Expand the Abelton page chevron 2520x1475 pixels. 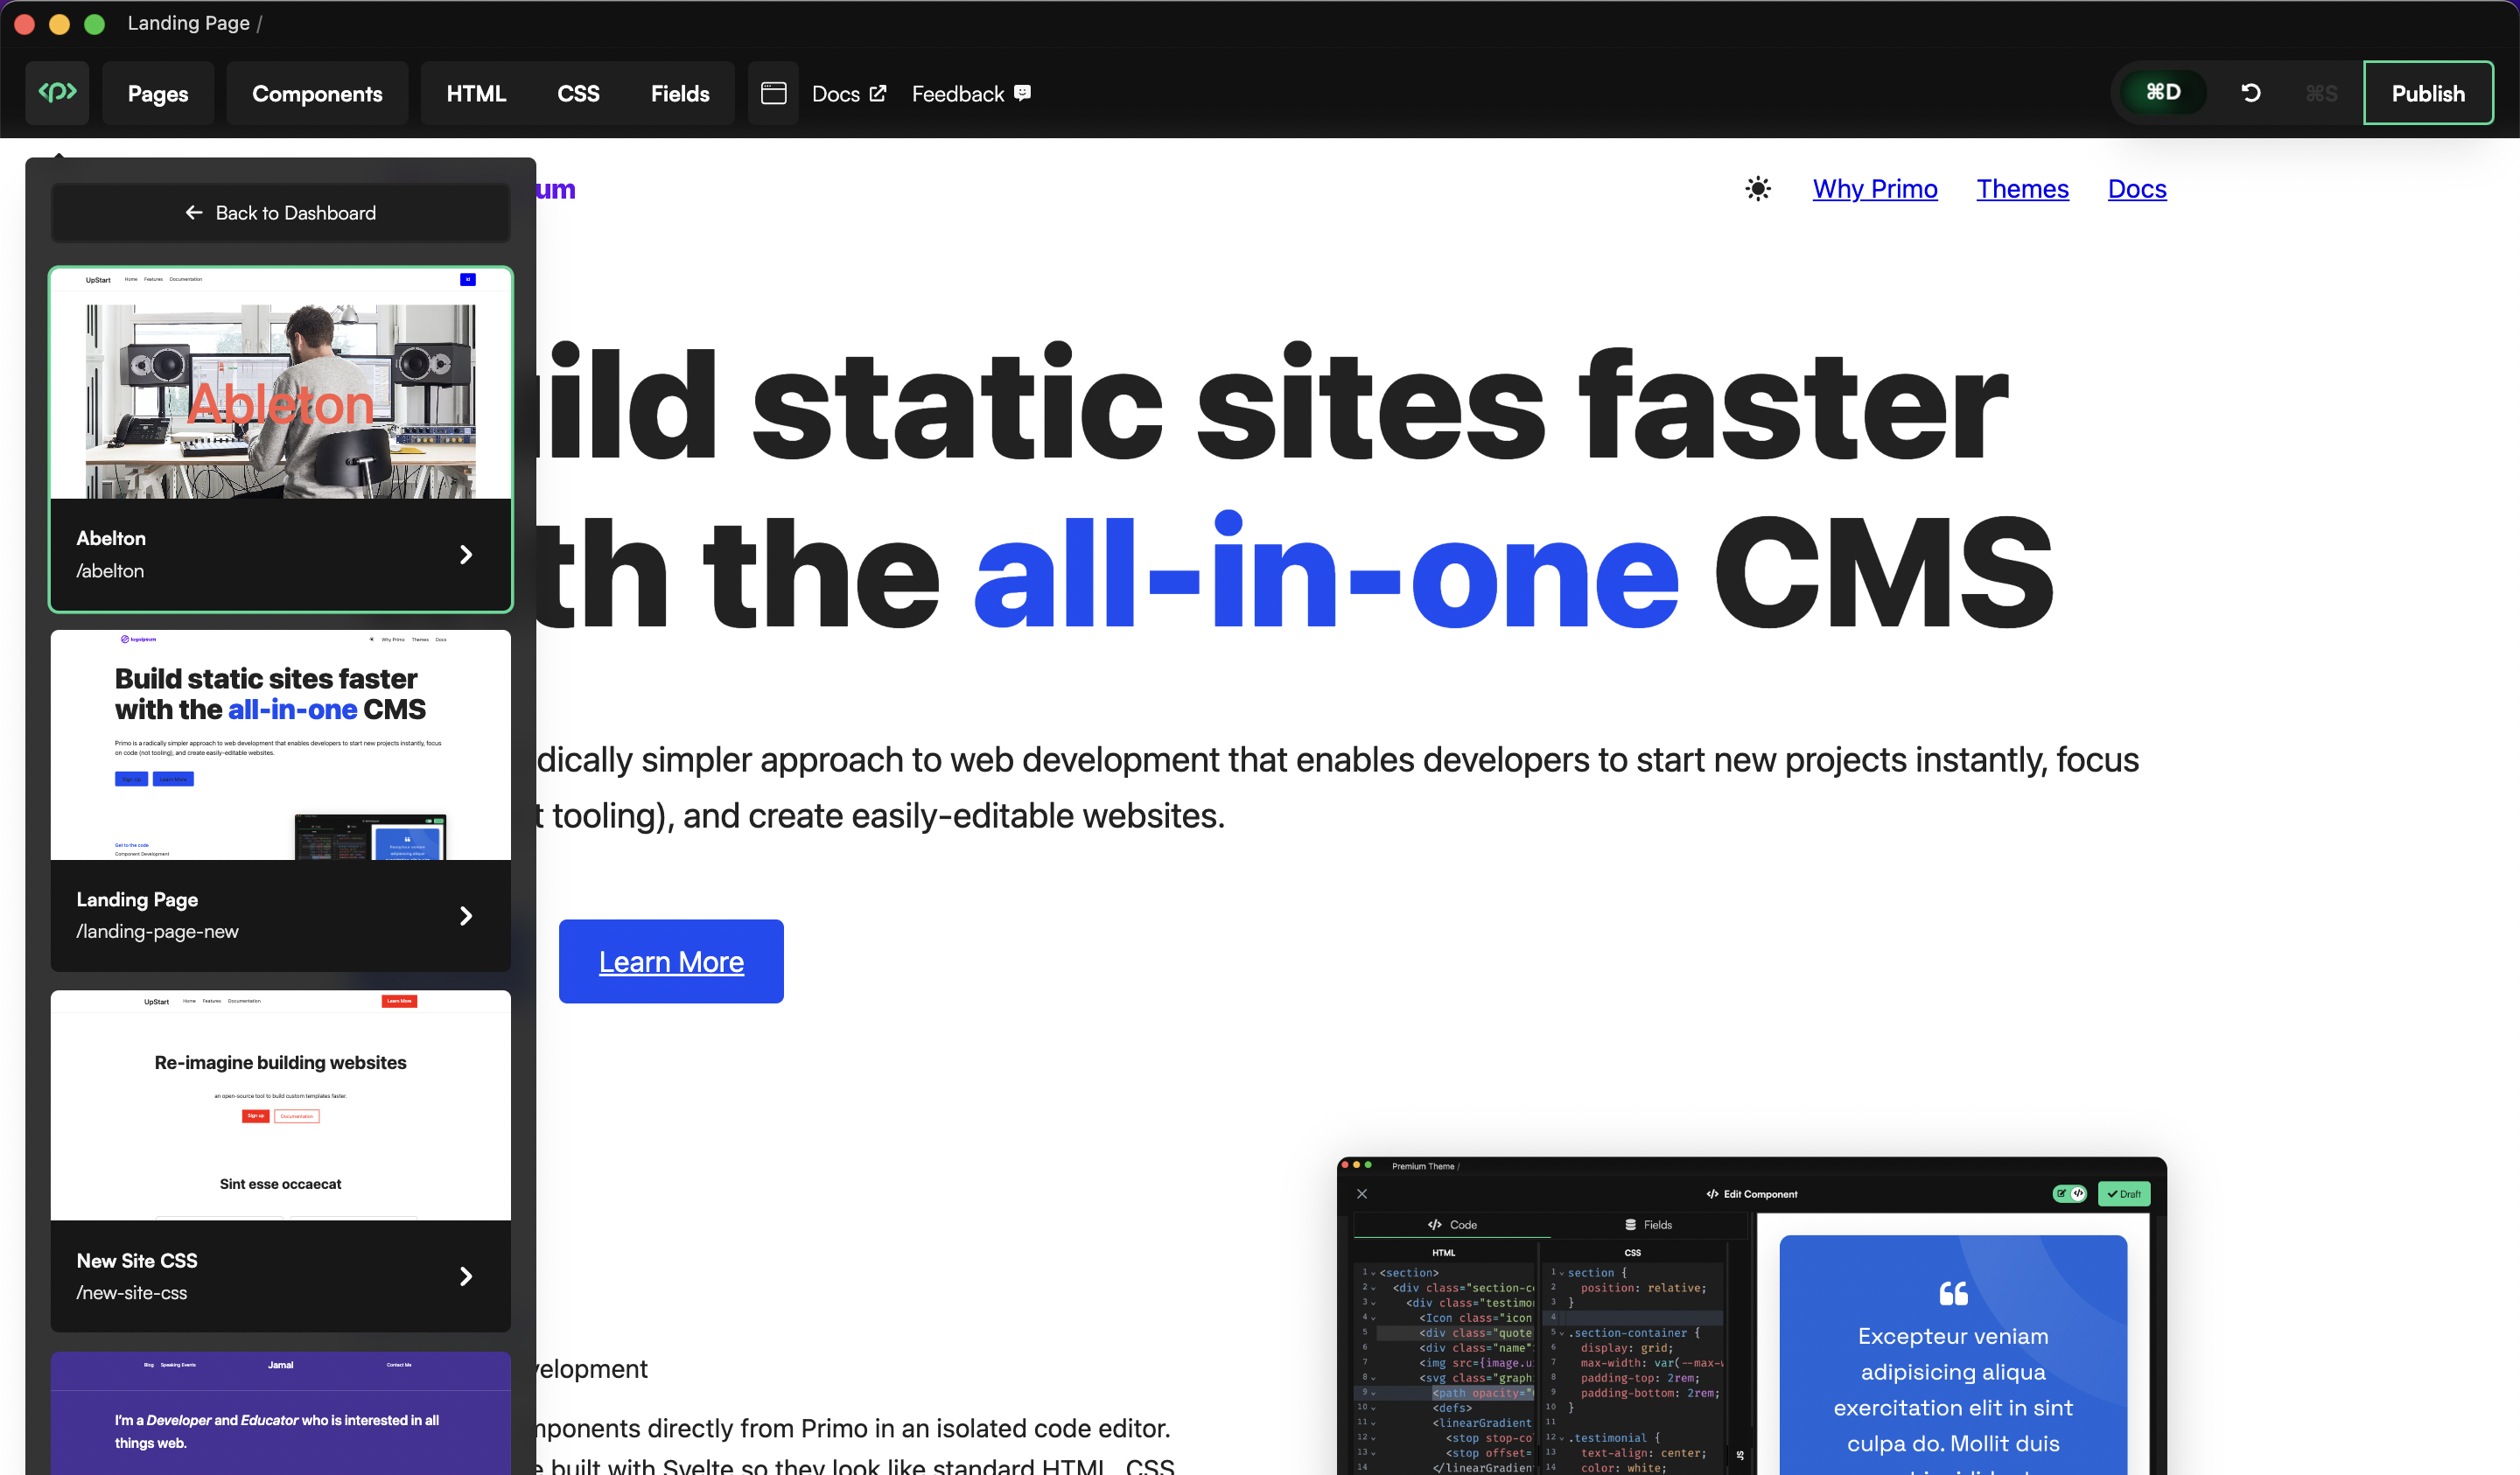click(x=466, y=554)
